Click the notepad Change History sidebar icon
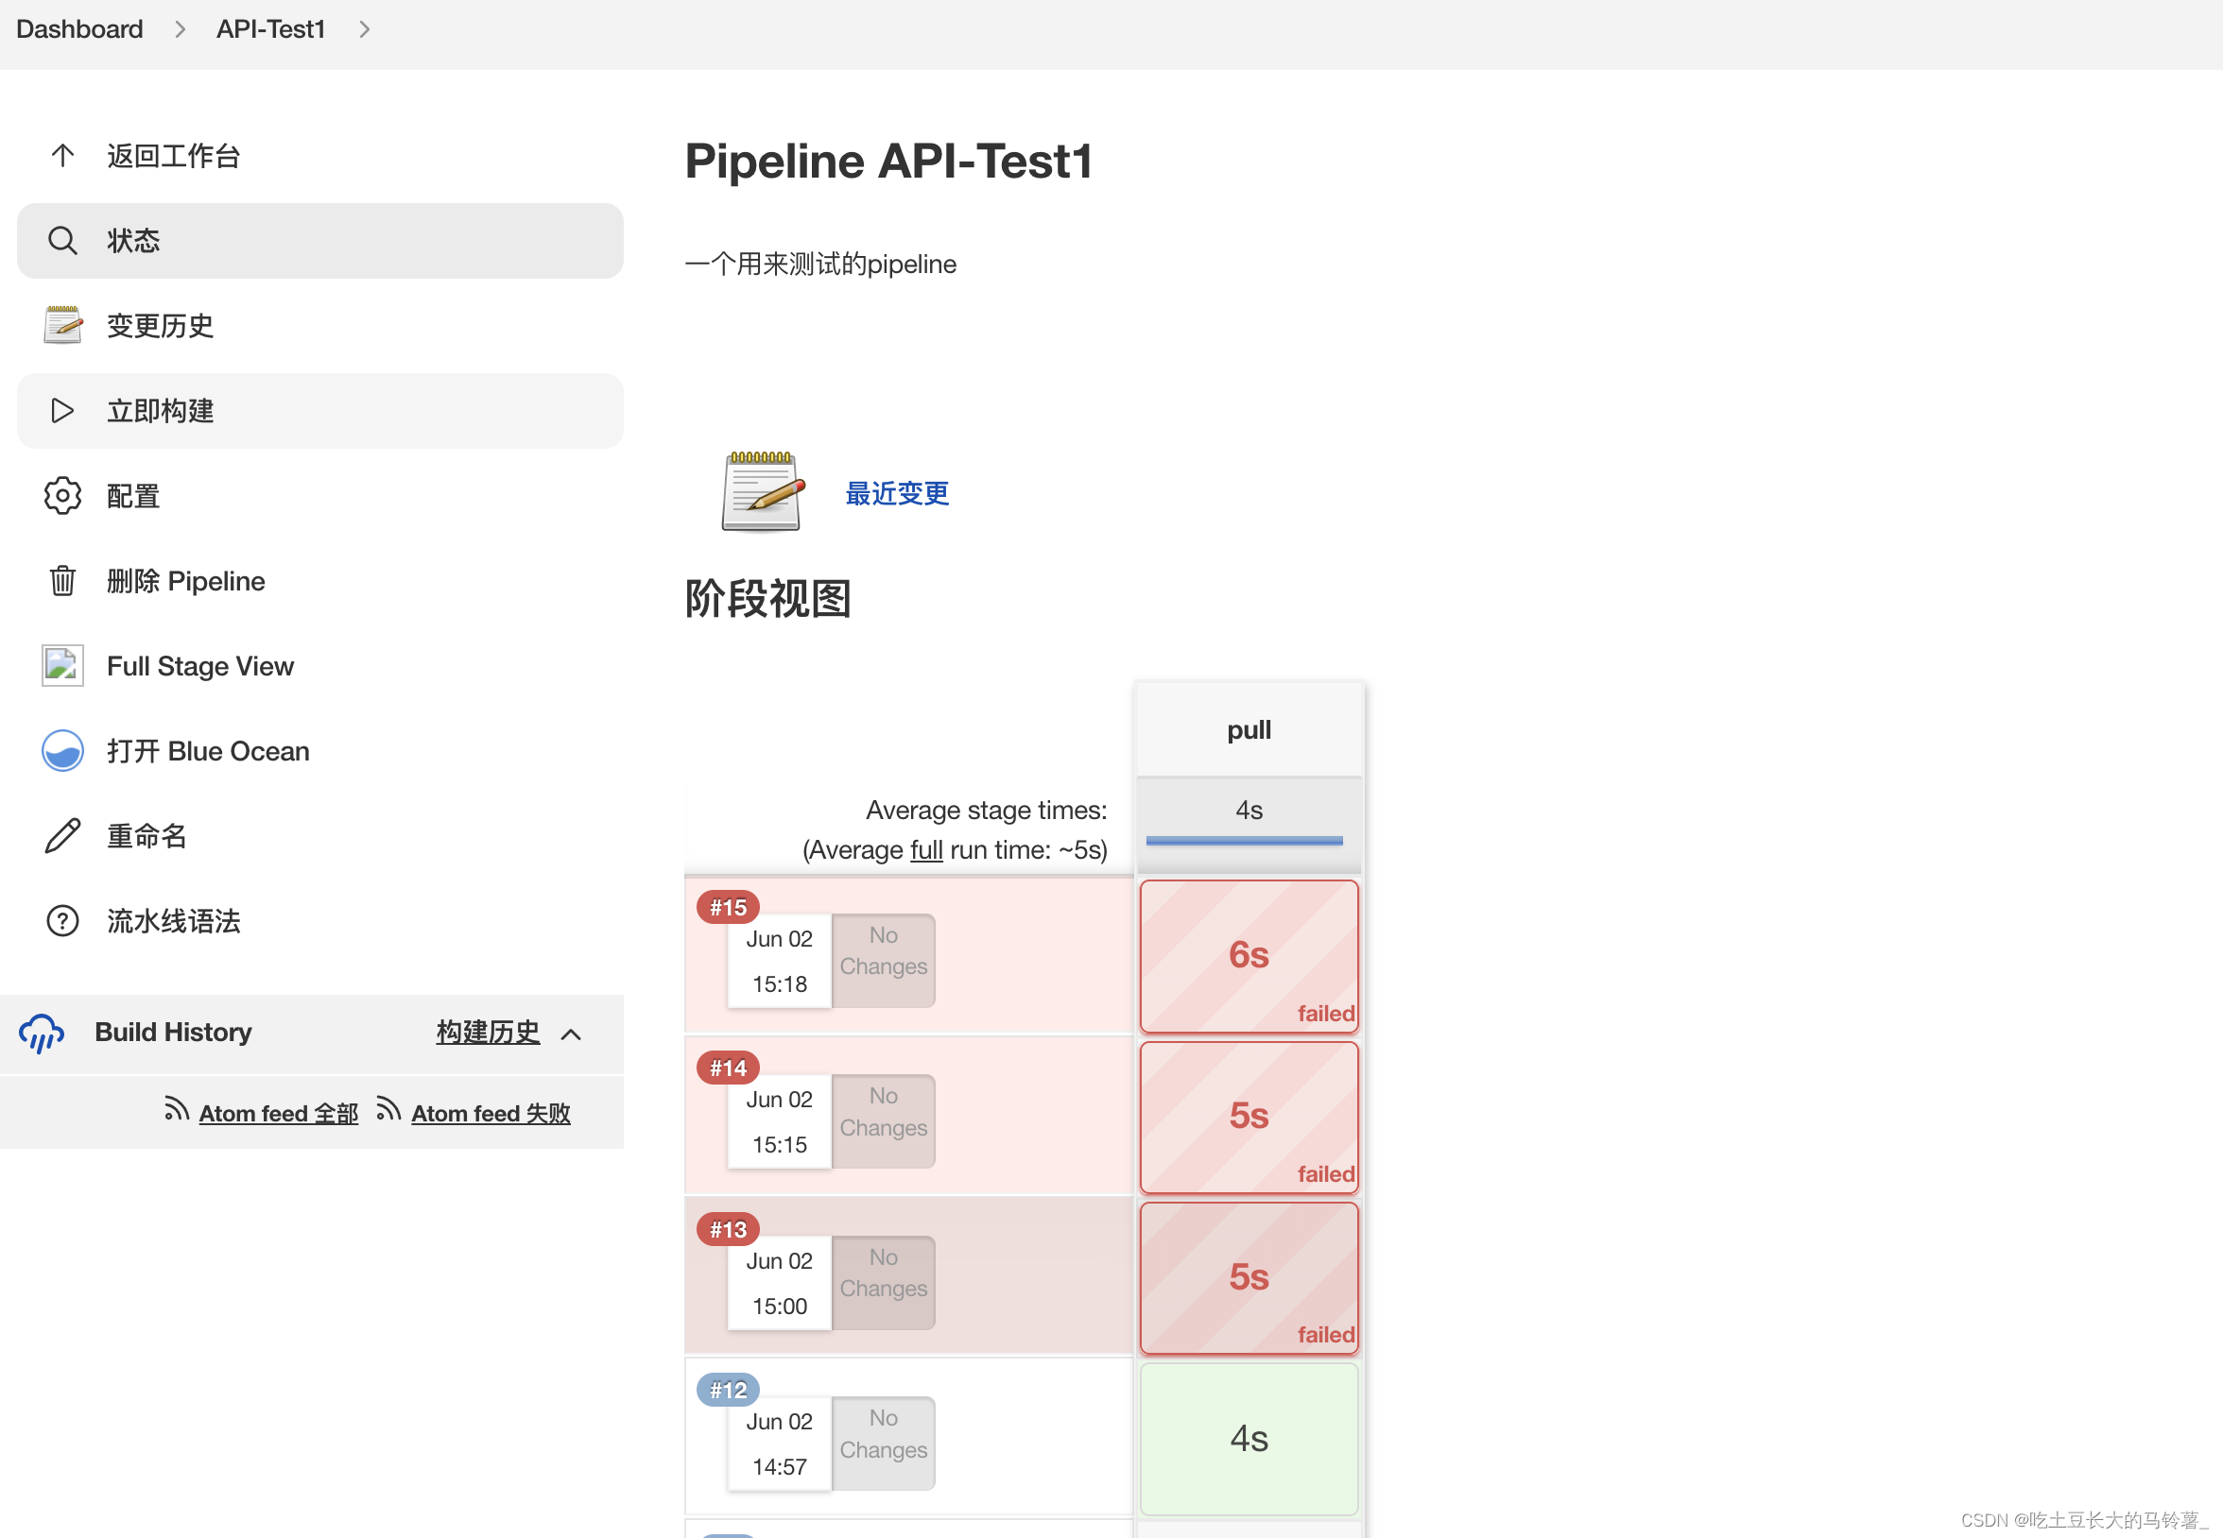Viewport: 2223px width, 1538px height. 62,325
